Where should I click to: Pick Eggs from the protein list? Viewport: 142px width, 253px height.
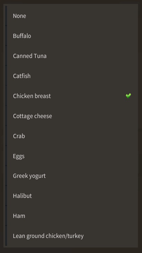pos(71,156)
